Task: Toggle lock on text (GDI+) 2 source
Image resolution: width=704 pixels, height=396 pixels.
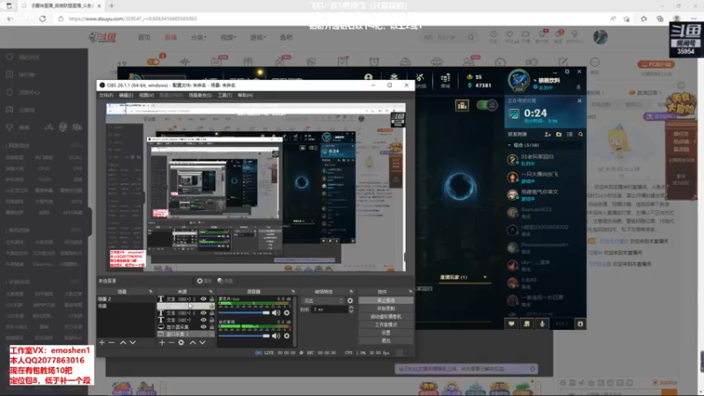Action: (x=211, y=313)
